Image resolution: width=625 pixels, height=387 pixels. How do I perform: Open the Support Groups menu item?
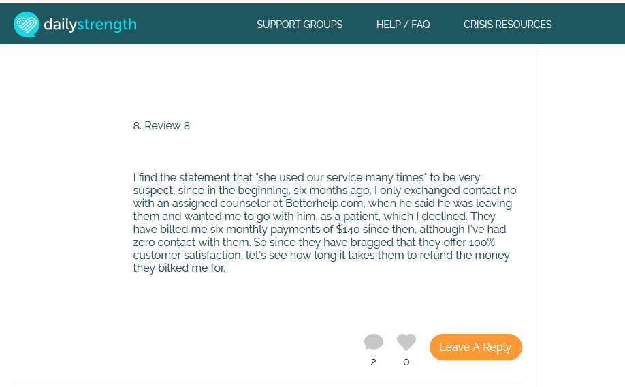(x=300, y=25)
